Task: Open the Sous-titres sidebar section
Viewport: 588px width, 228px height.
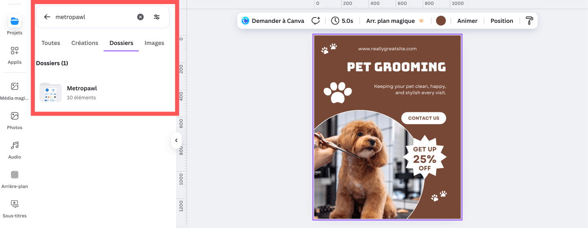Action: point(15,209)
